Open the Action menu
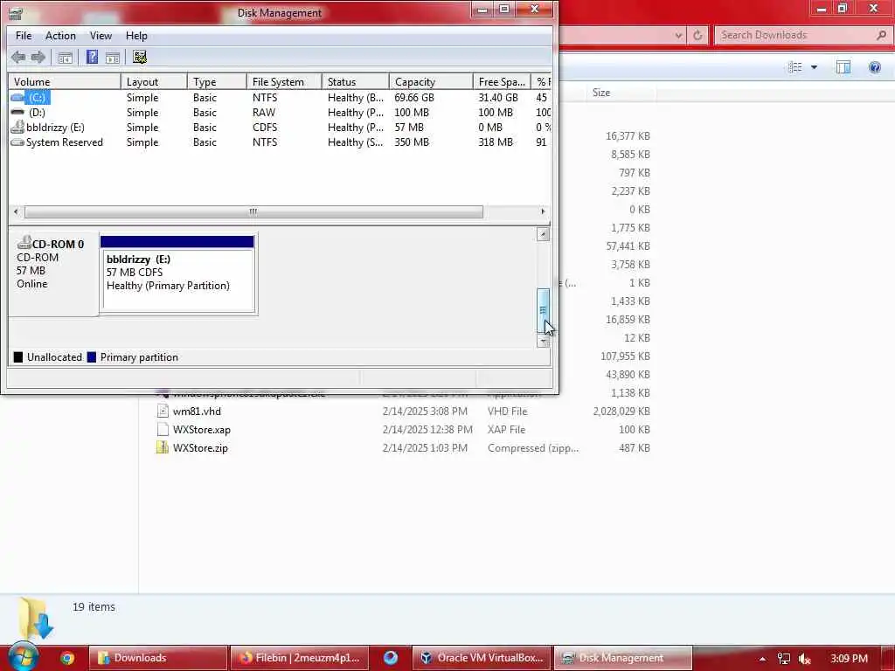The height and width of the screenshot is (671, 895). (60, 35)
